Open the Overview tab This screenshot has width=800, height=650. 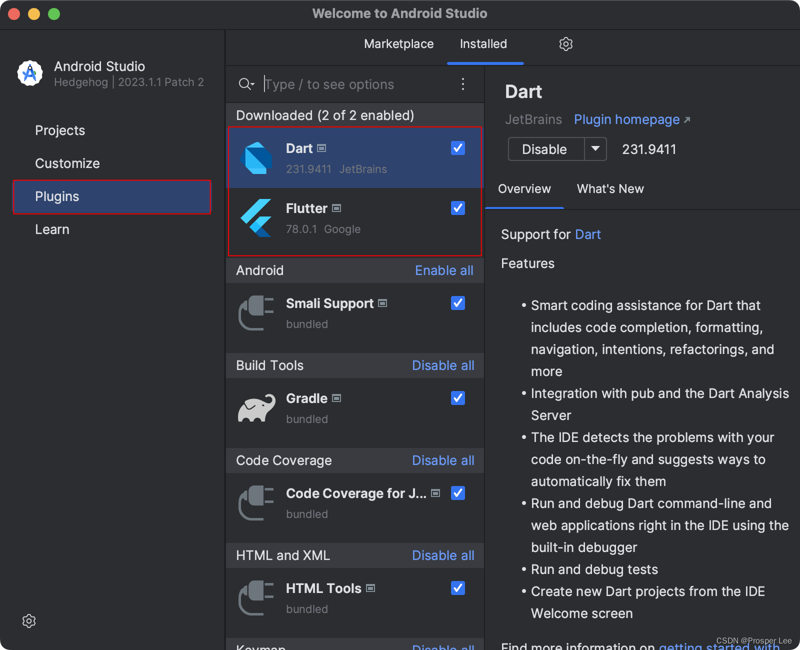click(524, 189)
